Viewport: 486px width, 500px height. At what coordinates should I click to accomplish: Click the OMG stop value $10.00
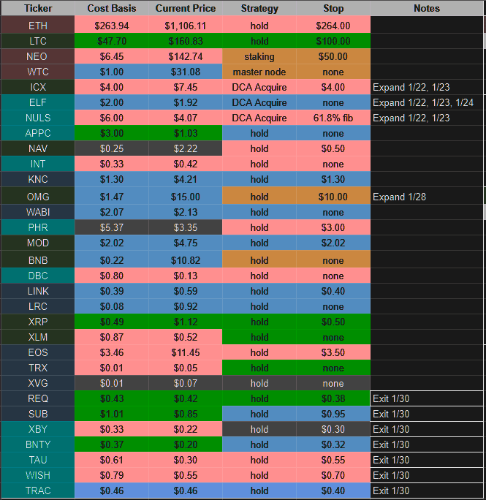click(x=333, y=197)
